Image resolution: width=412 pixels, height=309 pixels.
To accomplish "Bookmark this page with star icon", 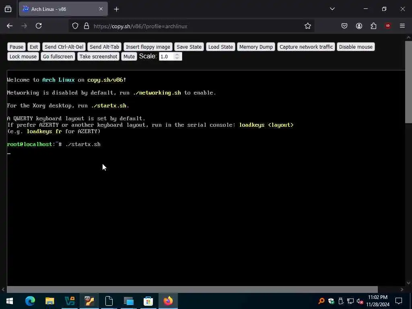I will pos(308,26).
